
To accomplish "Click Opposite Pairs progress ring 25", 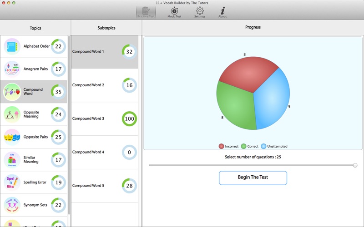I will point(59,137).
